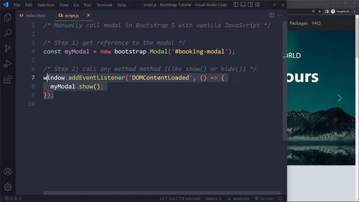
Task: Click addEventListener in line 7
Action: tap(96, 77)
